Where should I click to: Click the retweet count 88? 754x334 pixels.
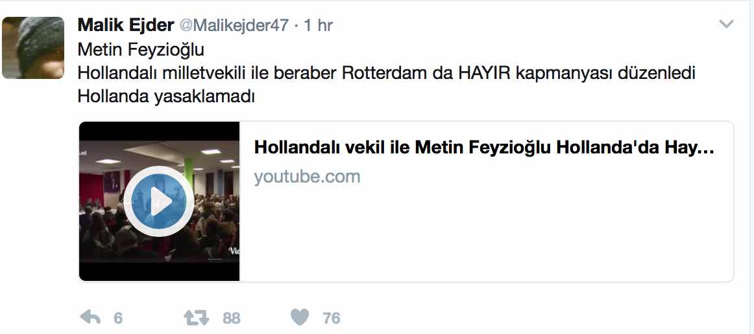[231, 318]
